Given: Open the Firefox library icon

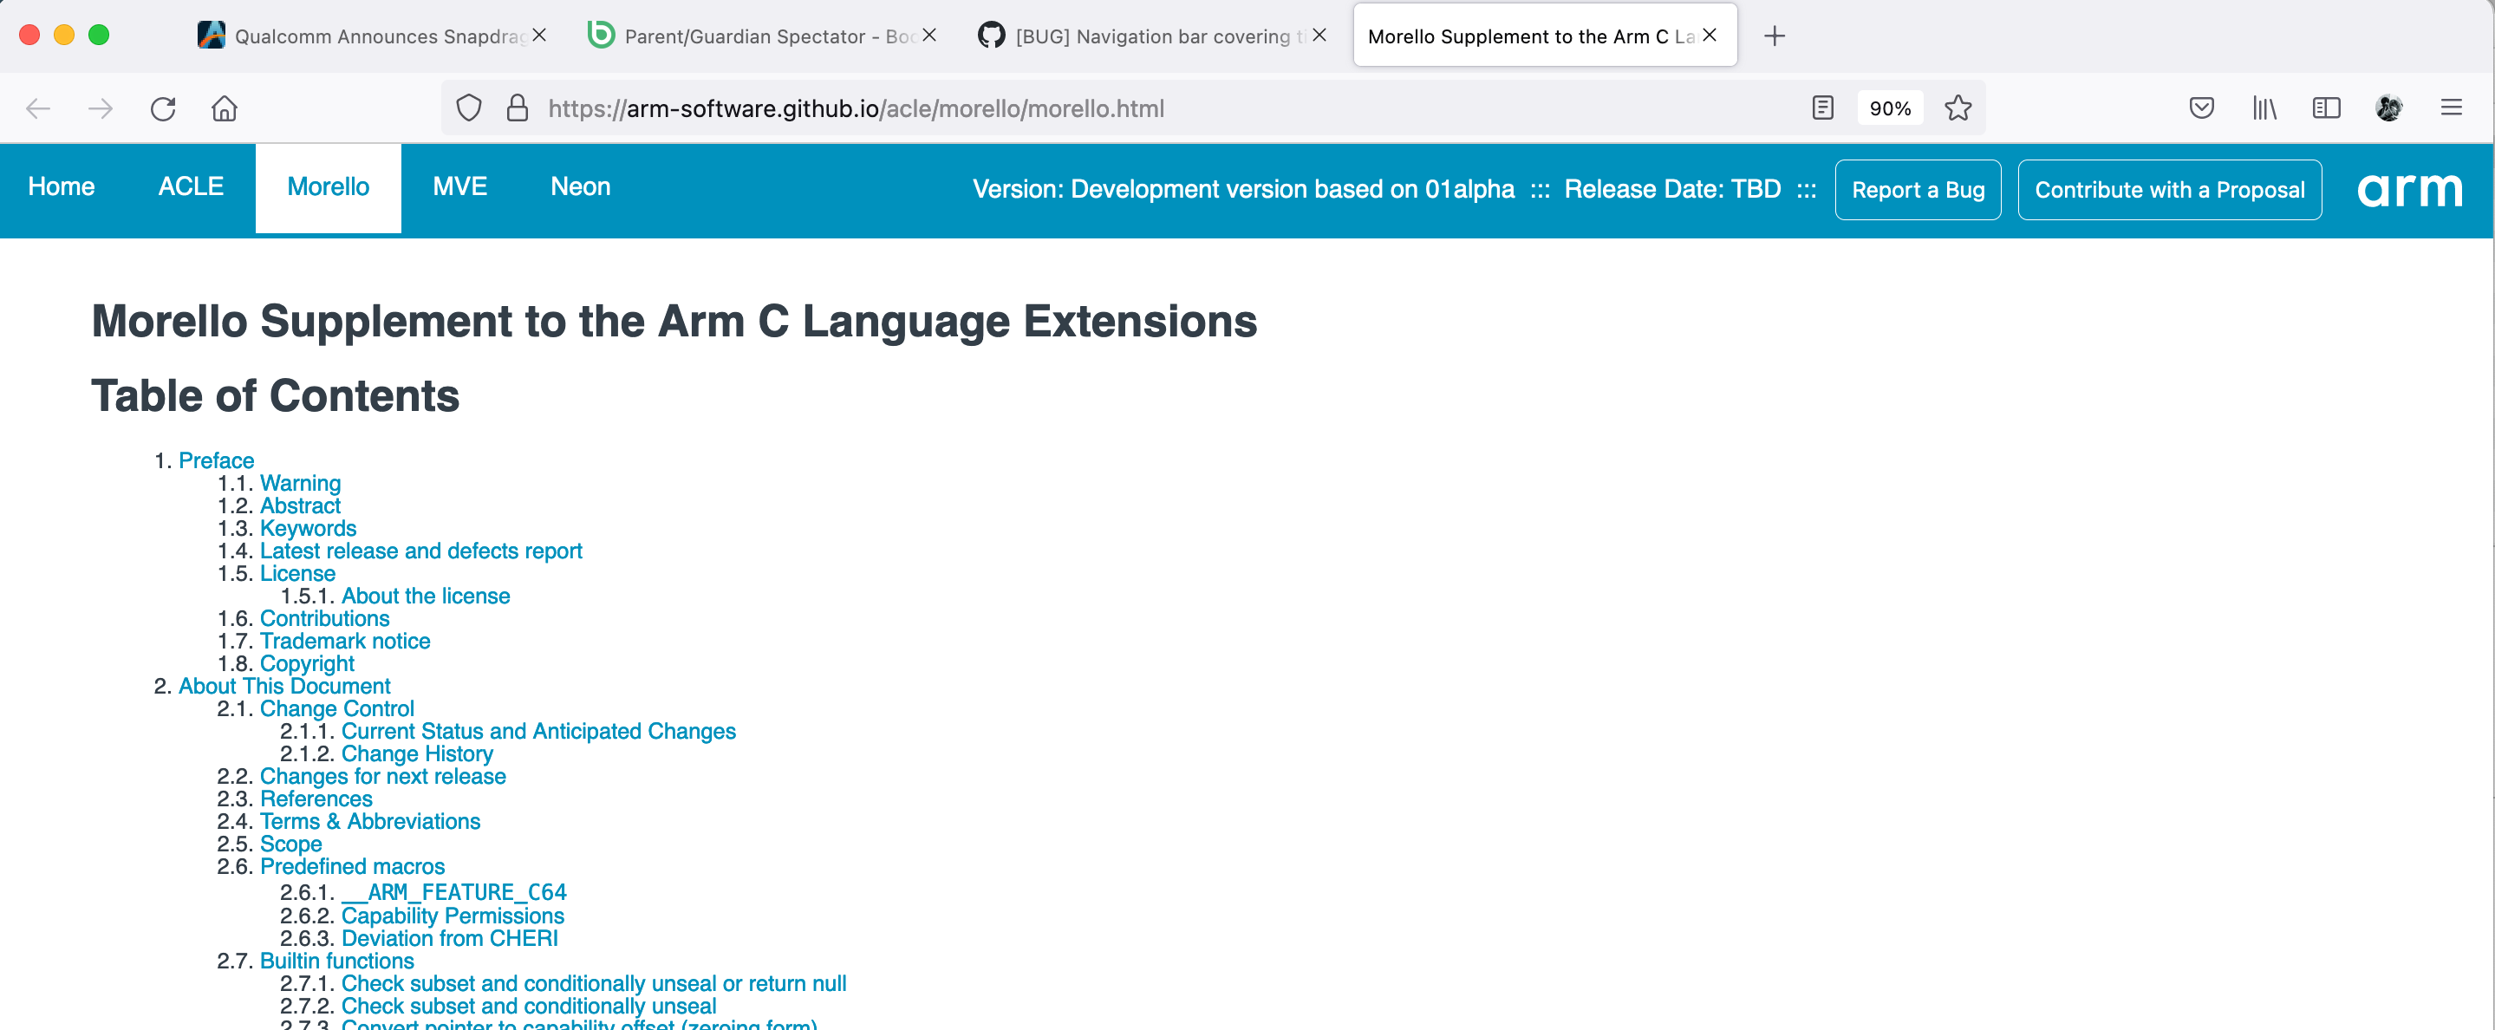Looking at the screenshot, I should 2264,108.
